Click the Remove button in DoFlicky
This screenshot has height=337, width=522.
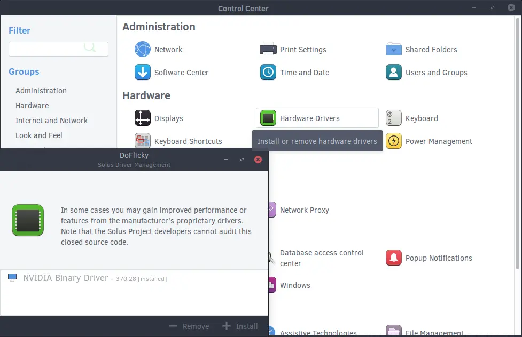point(189,326)
